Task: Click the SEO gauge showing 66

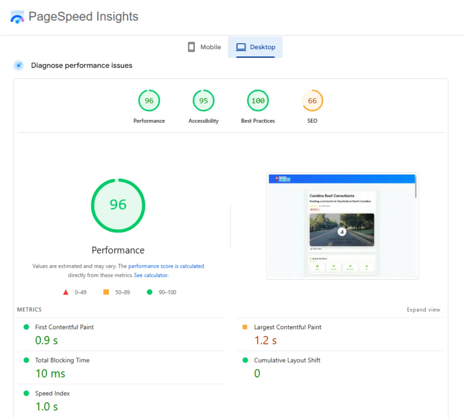Action: pos(312,100)
